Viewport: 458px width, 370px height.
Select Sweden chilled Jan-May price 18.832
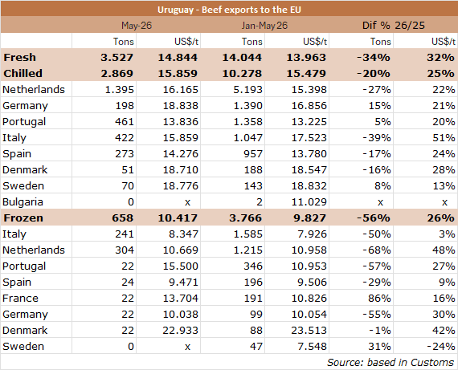tap(309, 185)
